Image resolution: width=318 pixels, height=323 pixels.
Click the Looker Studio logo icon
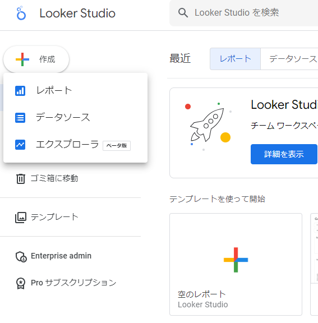[x=21, y=13]
